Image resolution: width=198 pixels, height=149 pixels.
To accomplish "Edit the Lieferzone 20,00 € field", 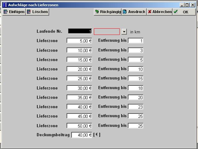I will pos(79,69).
